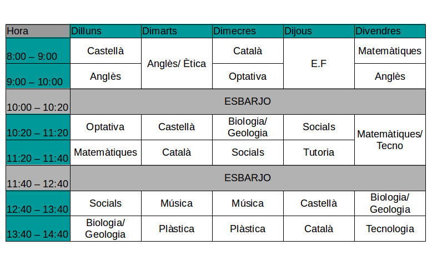The image size is (432, 266).
Task: Click ESBARJO in the 11:40 – 12:40 row
Action: click(x=248, y=178)
